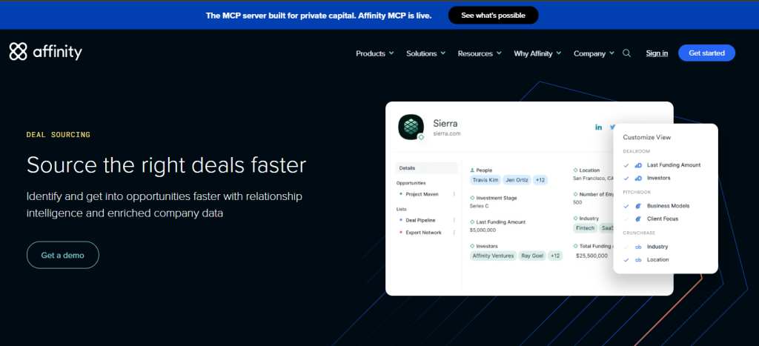Click the +12 chip under People
Image resolution: width=759 pixels, height=346 pixels.
point(540,180)
